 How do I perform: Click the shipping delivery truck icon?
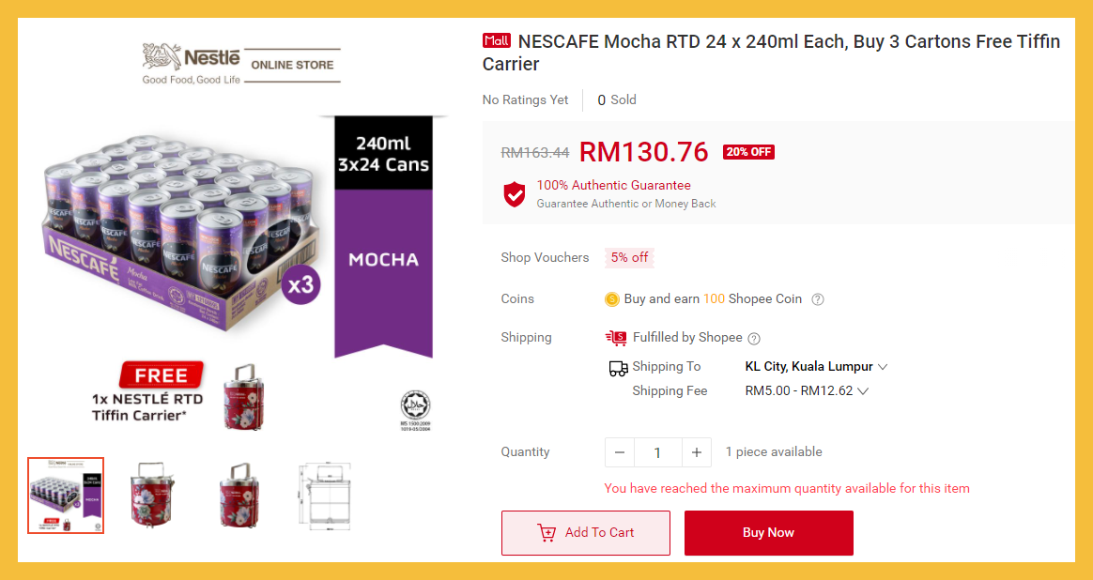pyautogui.click(x=618, y=368)
